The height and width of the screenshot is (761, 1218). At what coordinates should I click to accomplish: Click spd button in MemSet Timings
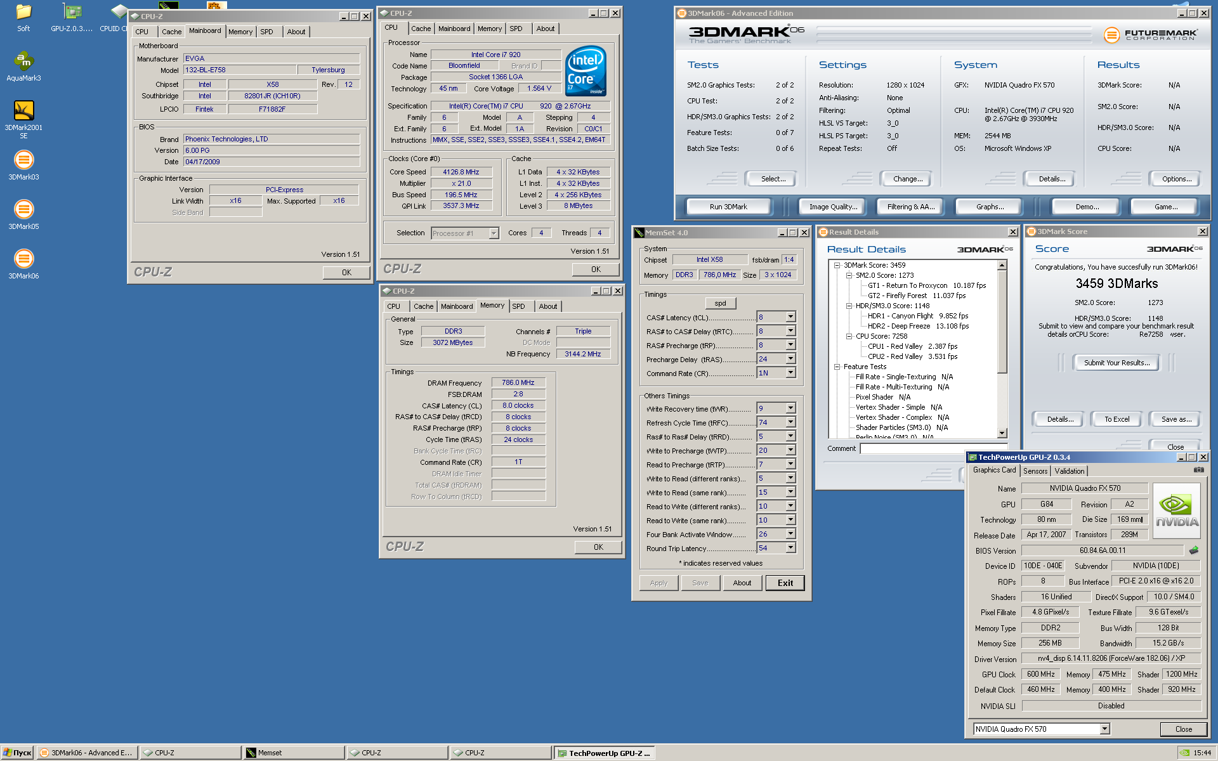coord(720,303)
